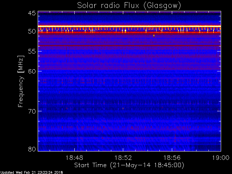Click the 70 frequency tick label
This screenshot has width=232, height=174.
[x=32, y=111]
